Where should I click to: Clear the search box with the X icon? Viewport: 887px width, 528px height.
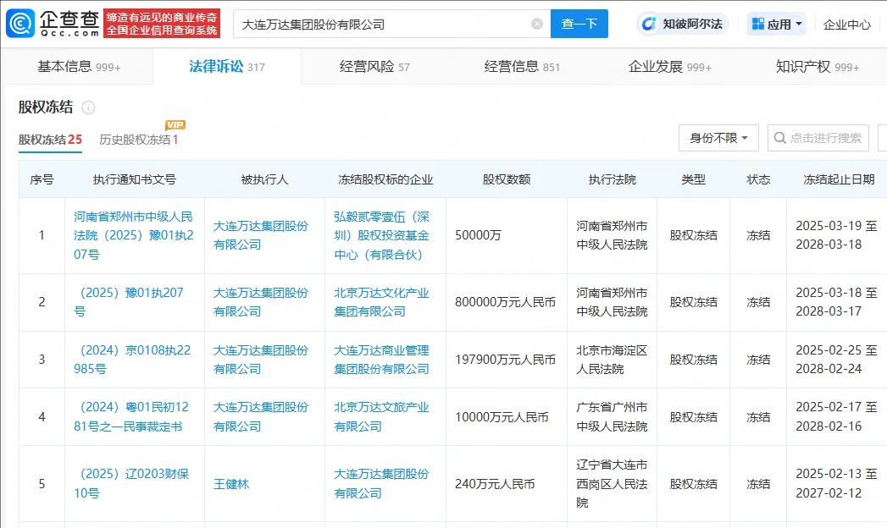[x=537, y=24]
